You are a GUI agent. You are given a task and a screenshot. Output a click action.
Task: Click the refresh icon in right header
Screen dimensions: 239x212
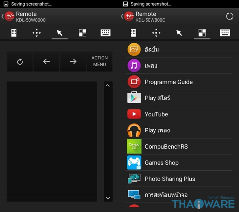[229, 16]
